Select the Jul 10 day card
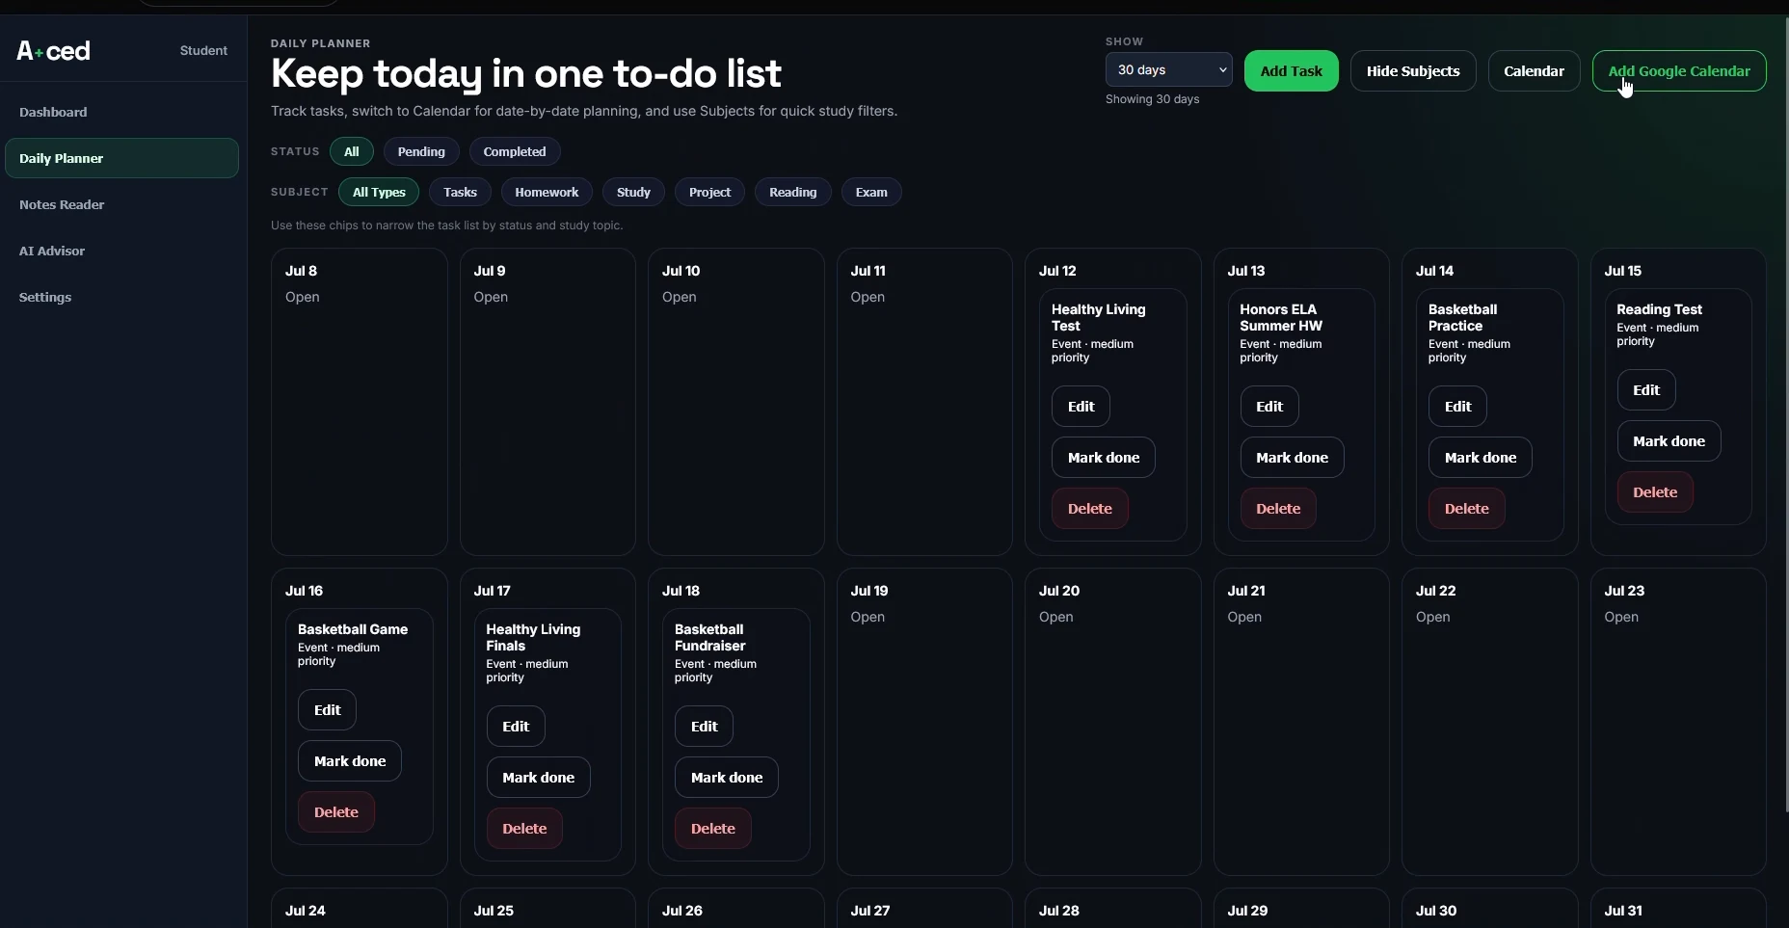Screen dimensions: 1789x928 point(735,402)
